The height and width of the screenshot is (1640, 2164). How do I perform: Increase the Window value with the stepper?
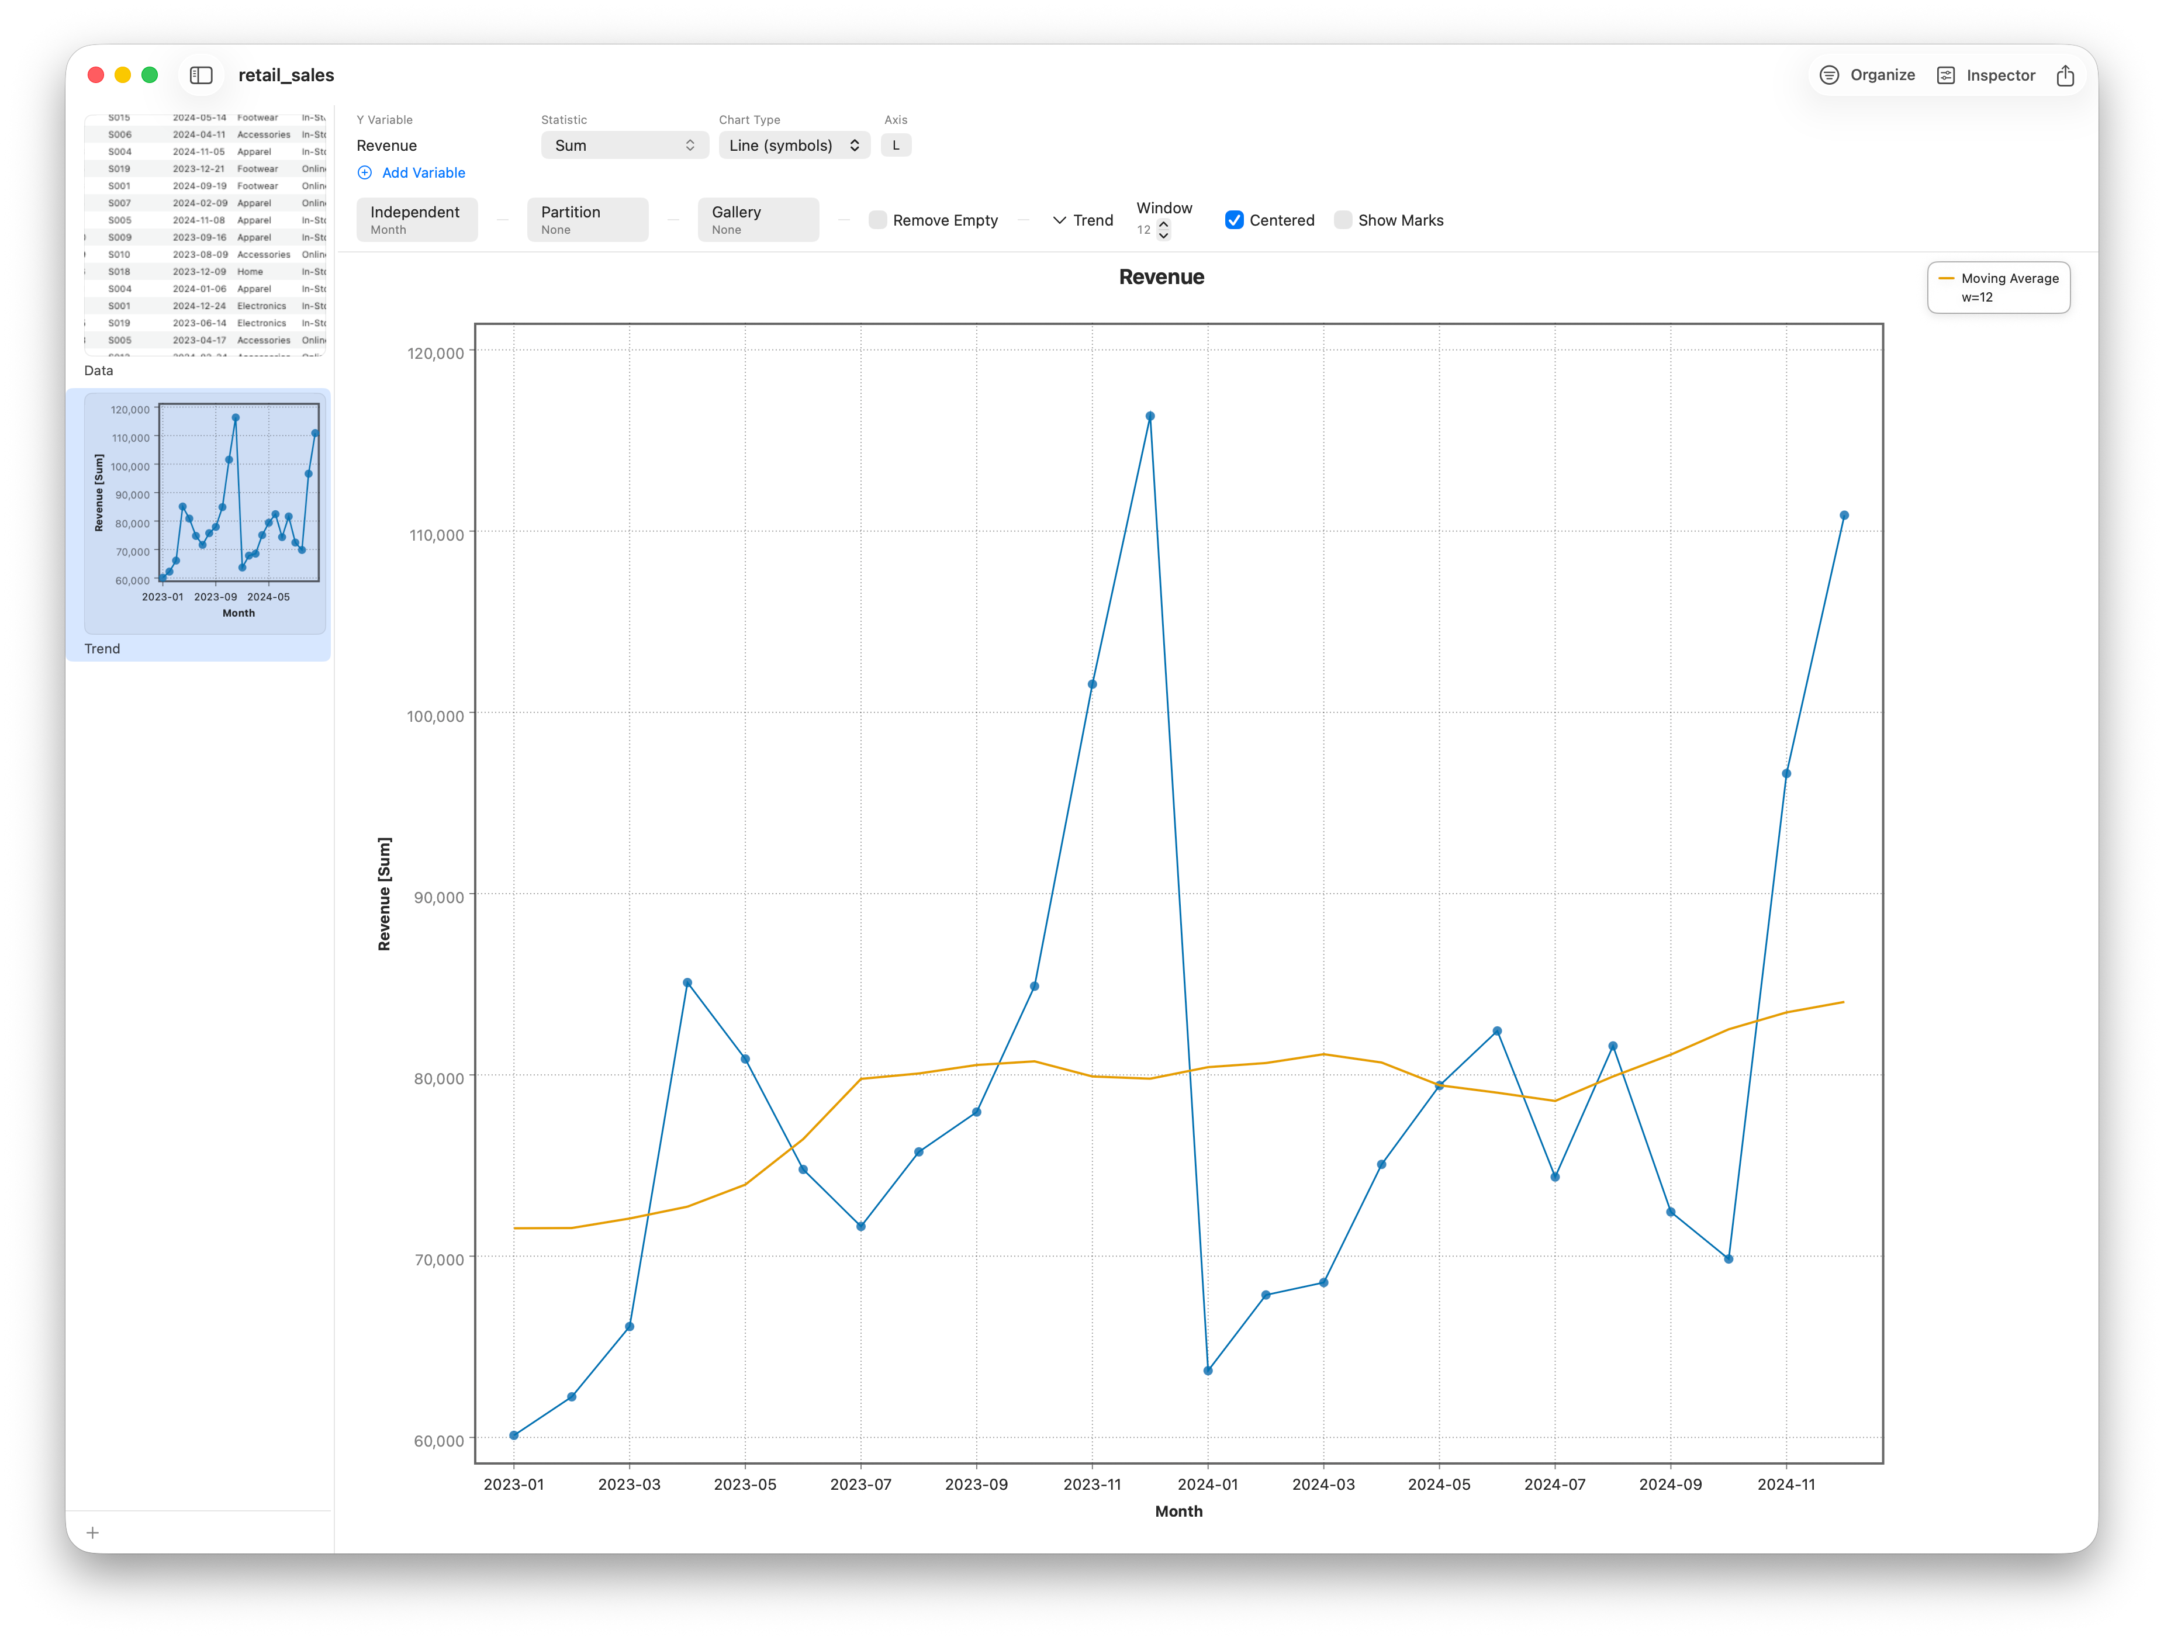tap(1164, 224)
